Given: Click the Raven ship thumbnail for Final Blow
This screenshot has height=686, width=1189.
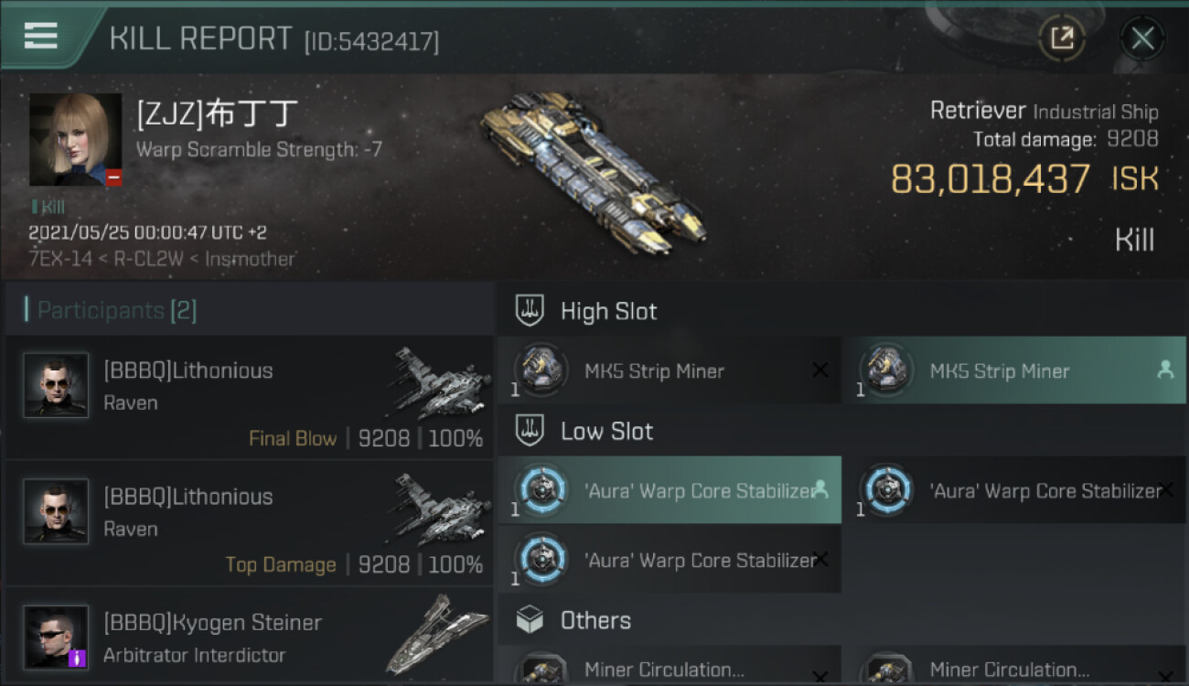Looking at the screenshot, I should [x=439, y=382].
